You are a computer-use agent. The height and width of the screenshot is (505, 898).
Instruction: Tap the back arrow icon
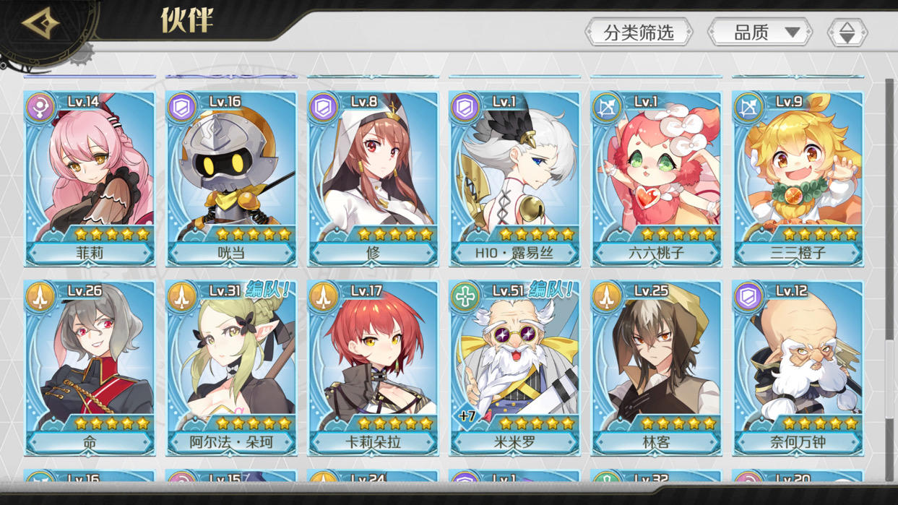coord(40,23)
